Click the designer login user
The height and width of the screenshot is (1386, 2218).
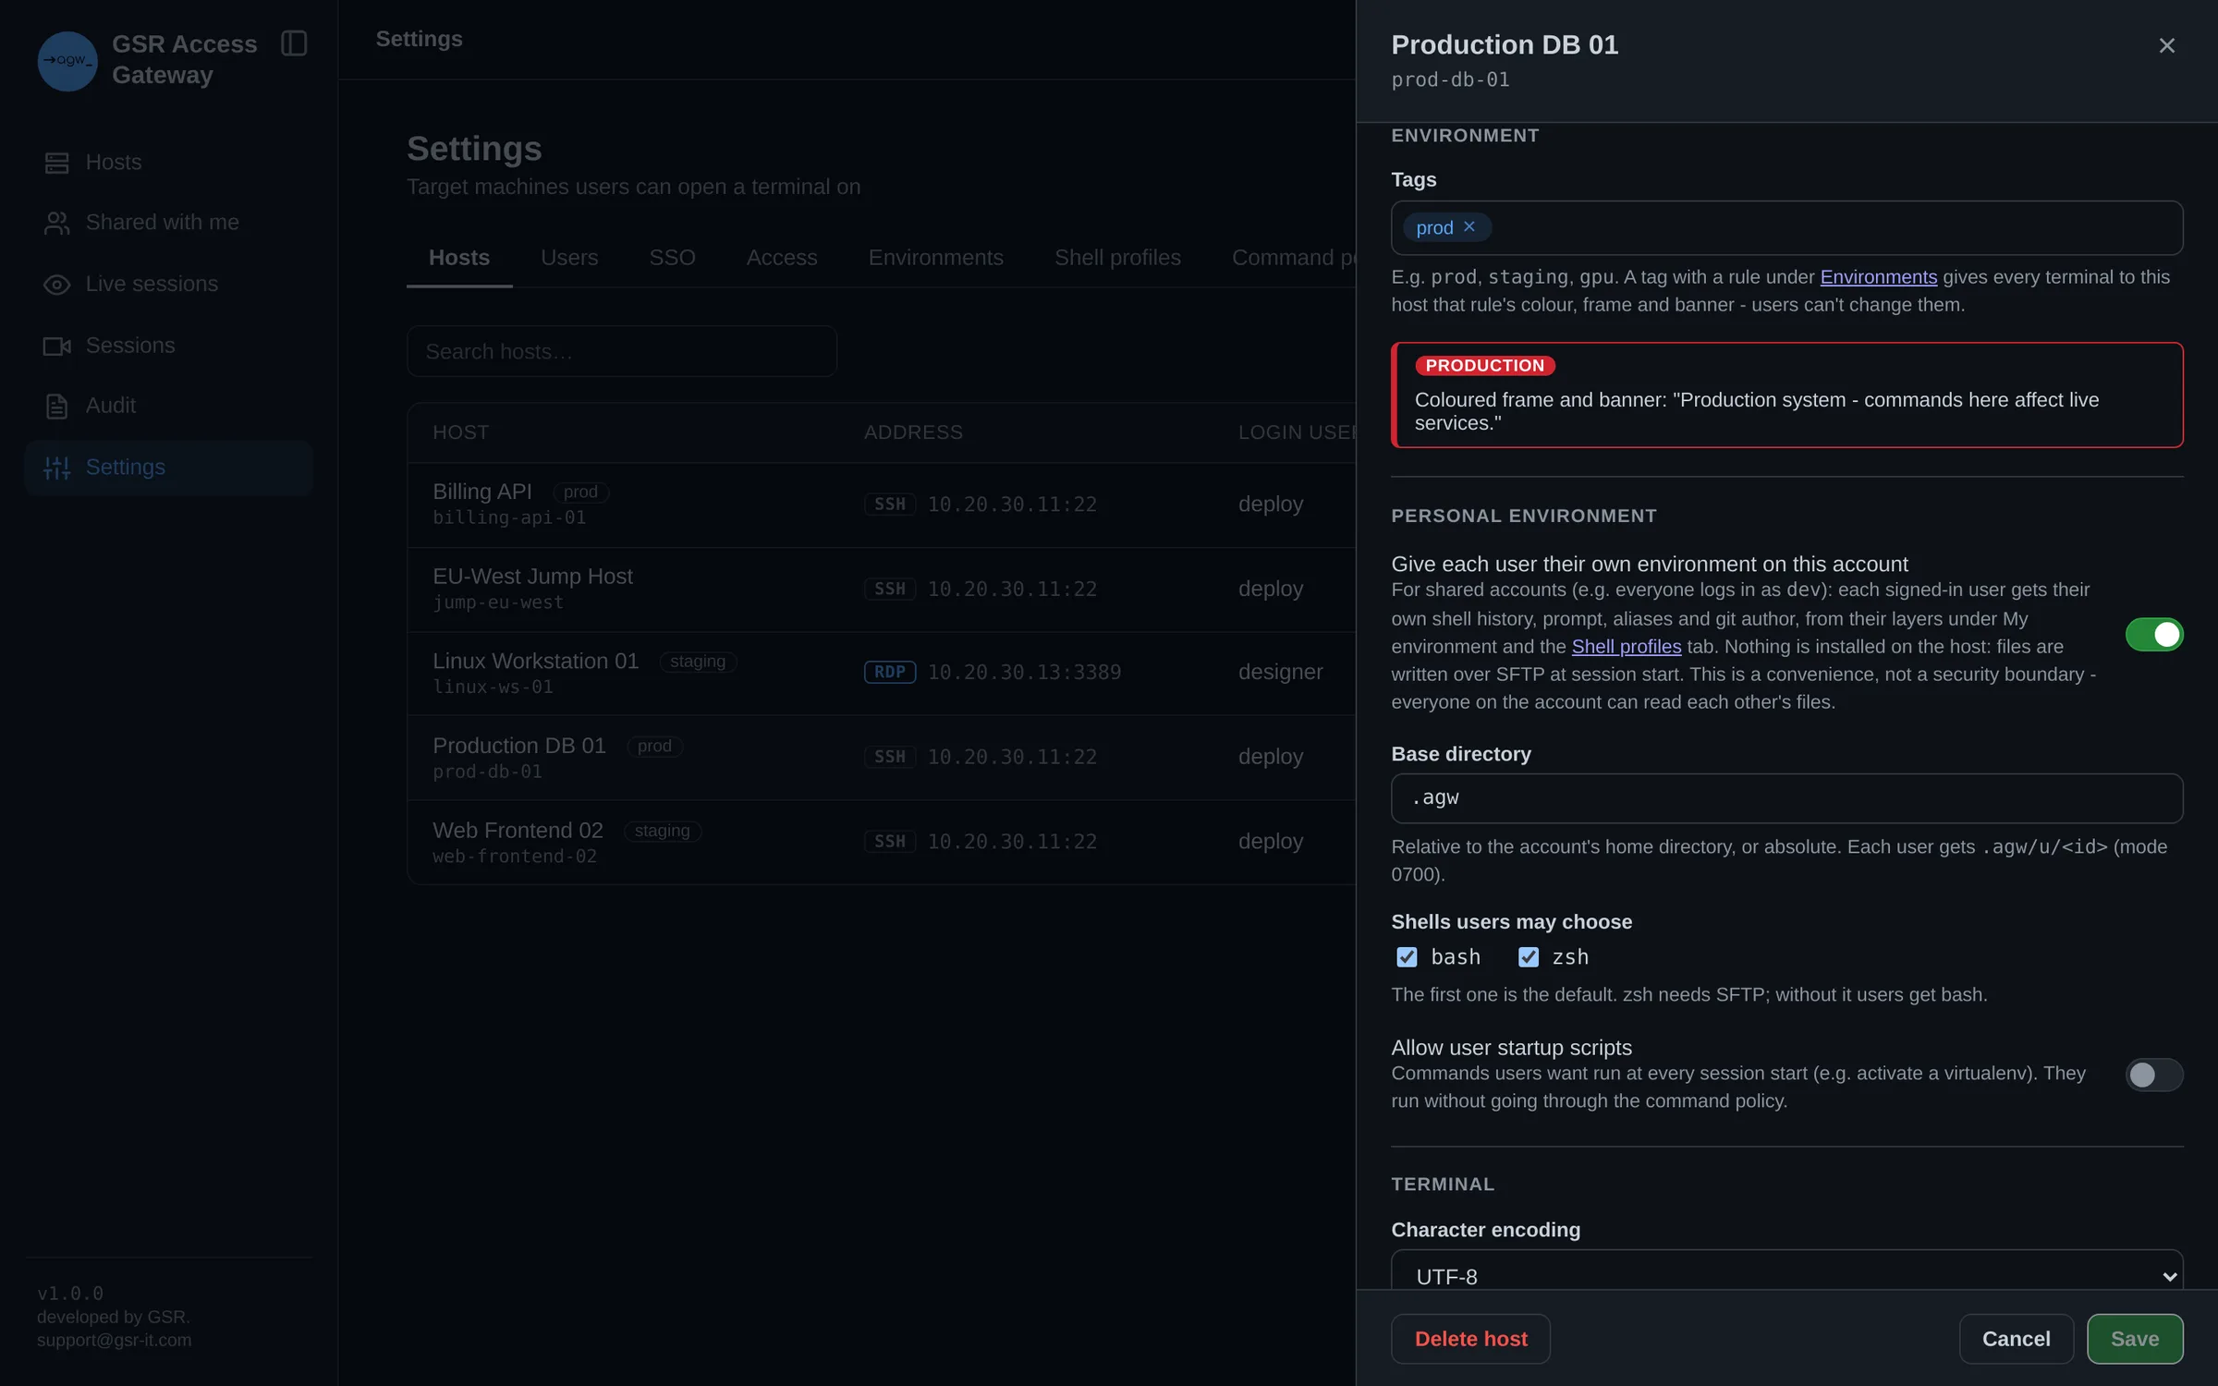1280,673
